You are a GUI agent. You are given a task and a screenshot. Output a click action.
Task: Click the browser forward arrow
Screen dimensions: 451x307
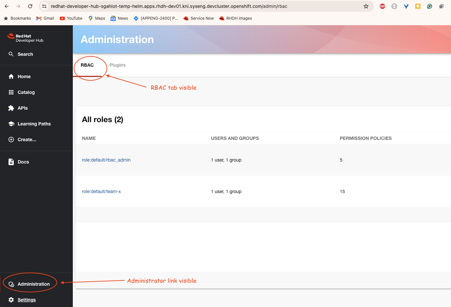click(18, 6)
